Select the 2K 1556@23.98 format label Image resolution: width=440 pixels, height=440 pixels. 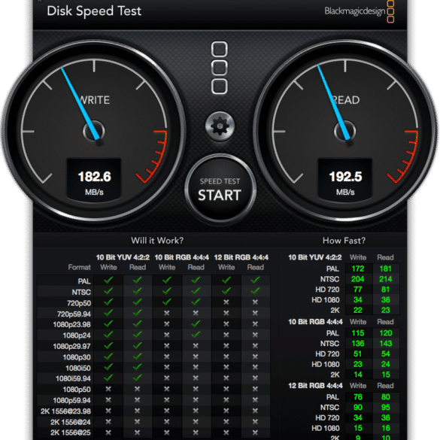pyautogui.click(x=65, y=411)
